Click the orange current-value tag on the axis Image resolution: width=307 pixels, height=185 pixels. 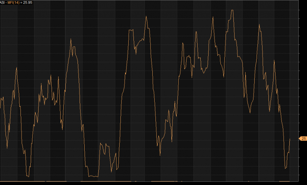coord(303,139)
